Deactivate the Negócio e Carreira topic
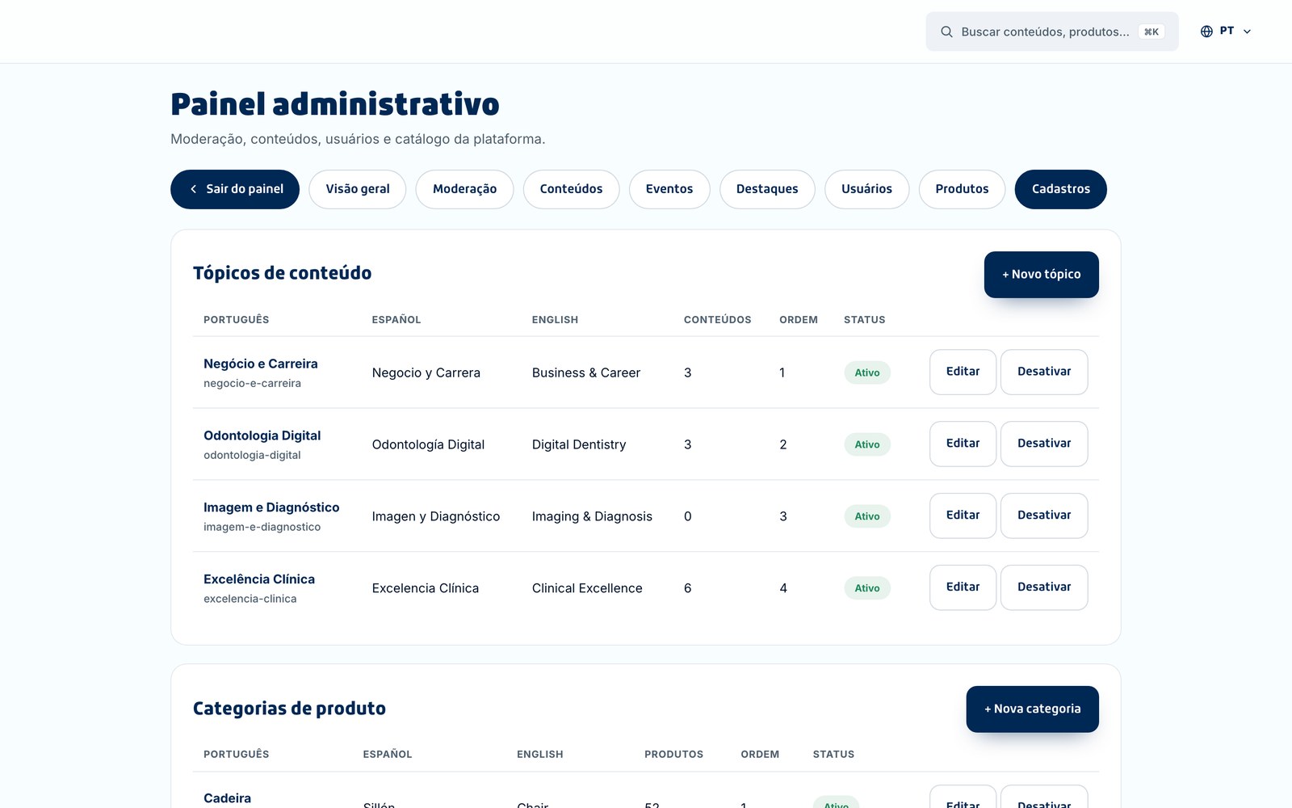Image resolution: width=1292 pixels, height=808 pixels. point(1044,372)
